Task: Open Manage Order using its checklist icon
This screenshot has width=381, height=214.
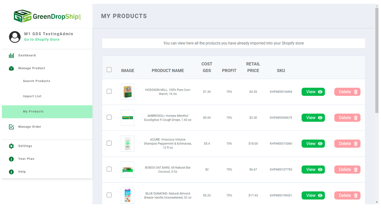Action: [11, 127]
